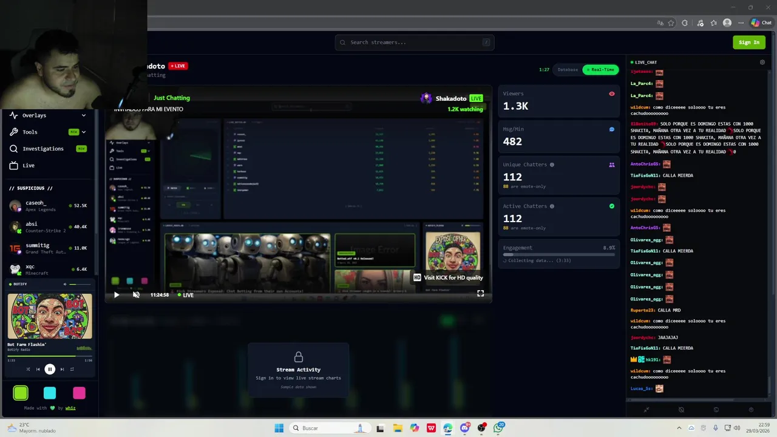
Task: Click caseoh_ avatar thumbnail
Action: point(15,206)
